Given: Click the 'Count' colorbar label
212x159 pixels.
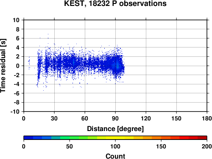Looking at the screenshot, I should tap(115, 156).
